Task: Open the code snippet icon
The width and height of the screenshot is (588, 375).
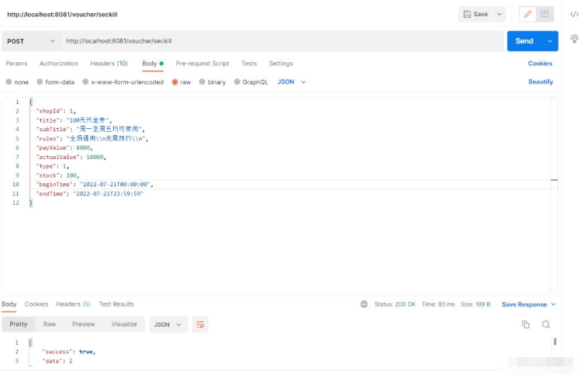Action: pos(574,14)
